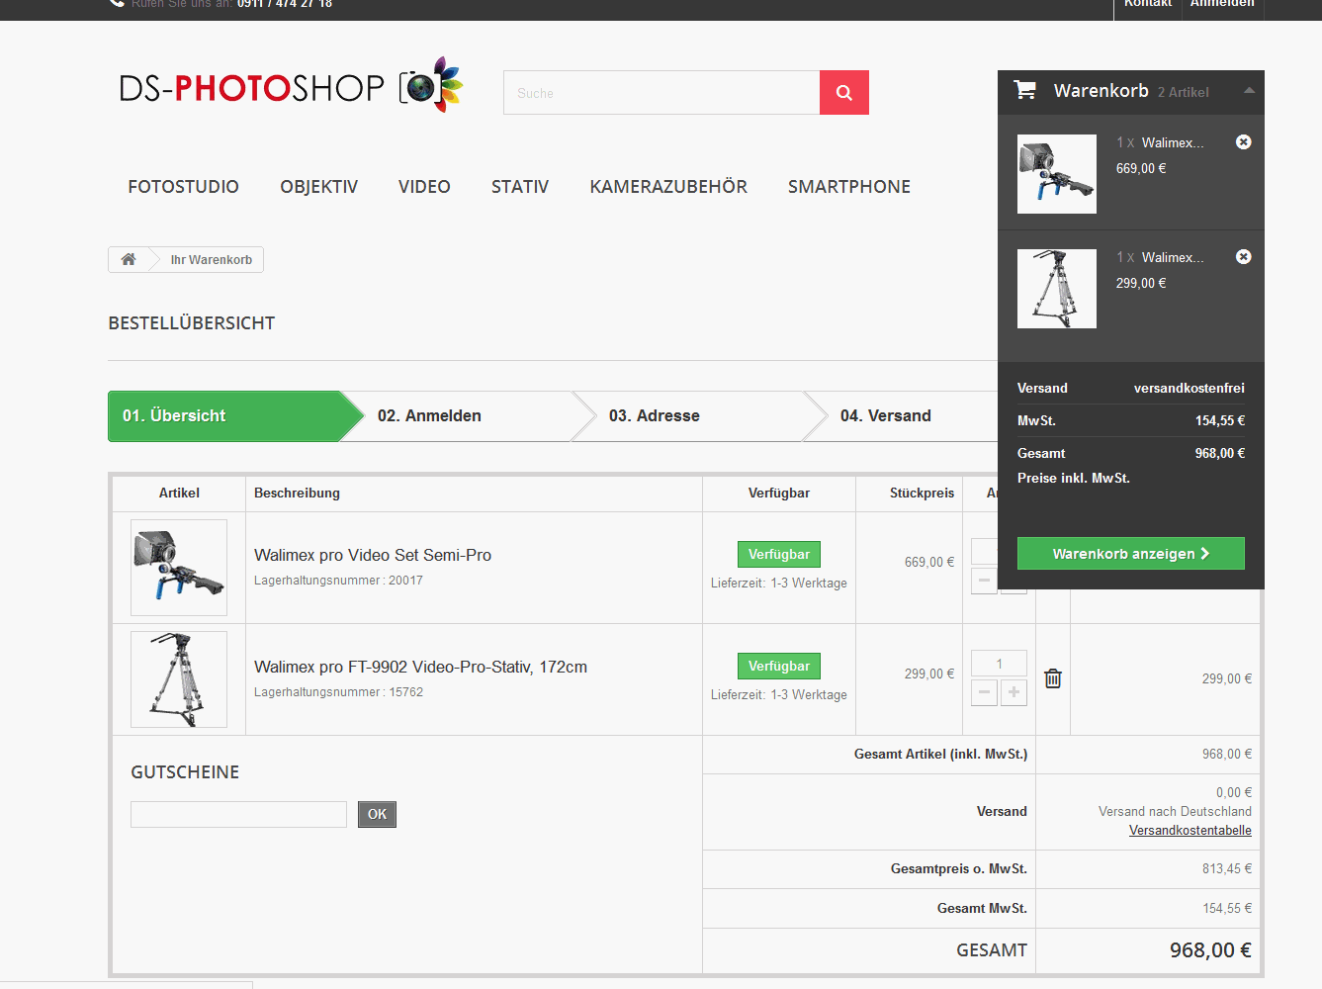The image size is (1322, 989).
Task: Click the 813,45 € Gesamtpreis o. MwSt. value
Action: pos(1227,869)
